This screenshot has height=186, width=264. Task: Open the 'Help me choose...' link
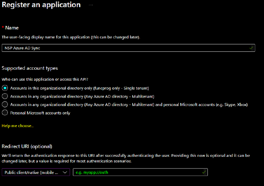[x=17, y=126]
